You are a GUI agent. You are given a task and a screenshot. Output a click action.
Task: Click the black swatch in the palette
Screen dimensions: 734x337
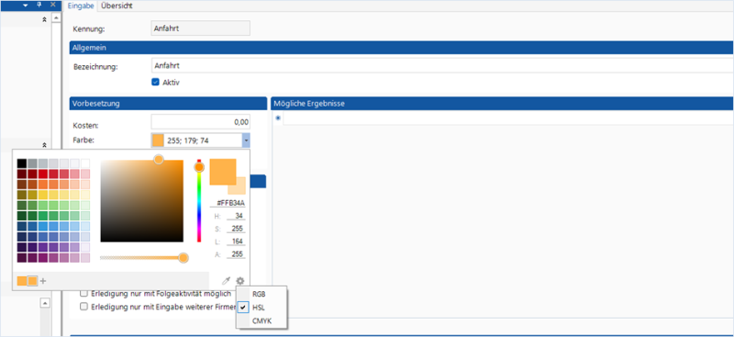click(21, 163)
